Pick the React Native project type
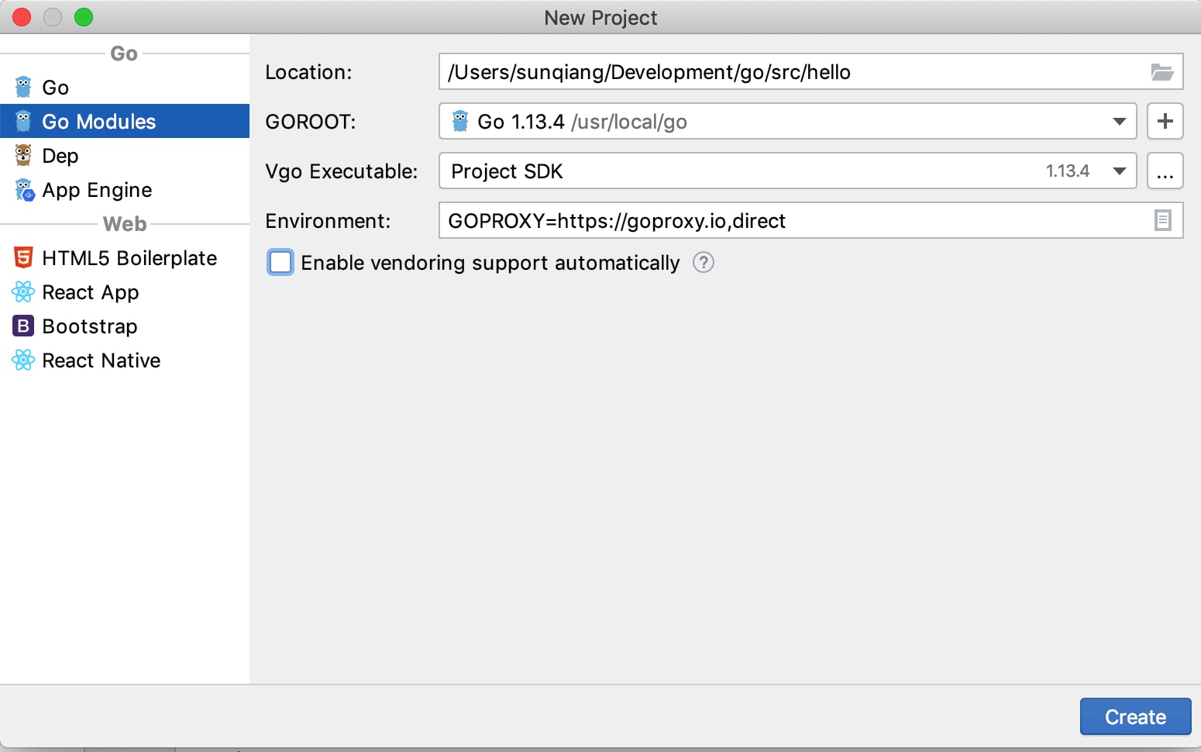Viewport: 1201px width, 752px height. click(125, 360)
